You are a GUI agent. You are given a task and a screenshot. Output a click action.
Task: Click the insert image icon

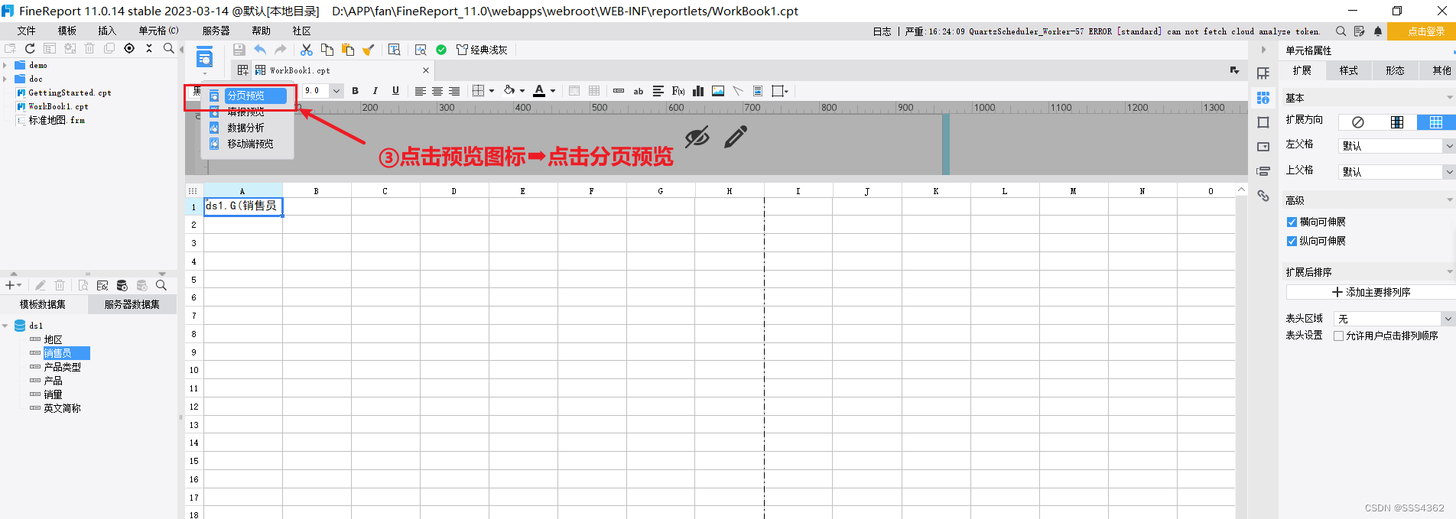pyautogui.click(x=718, y=91)
